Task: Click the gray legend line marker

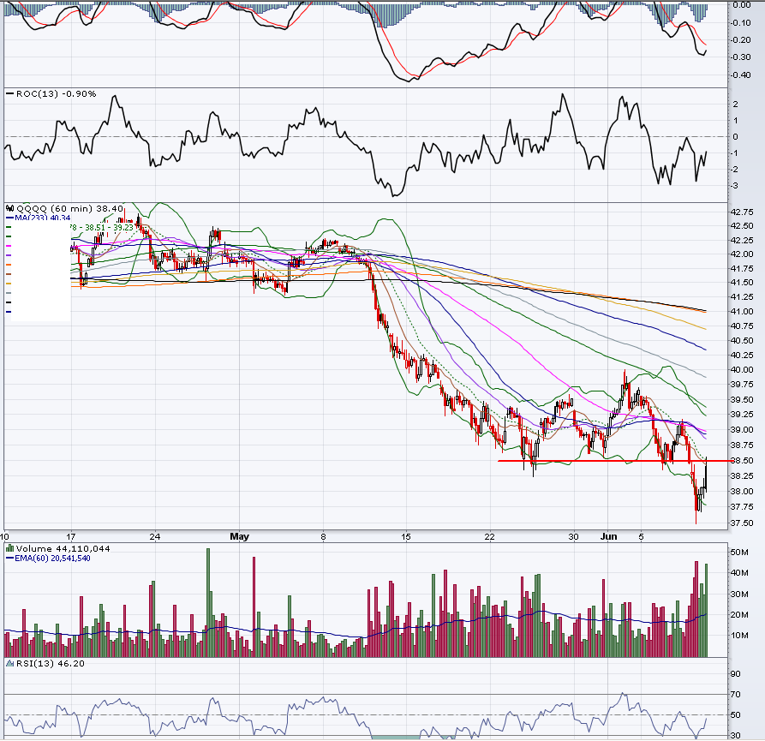Action: [9, 293]
